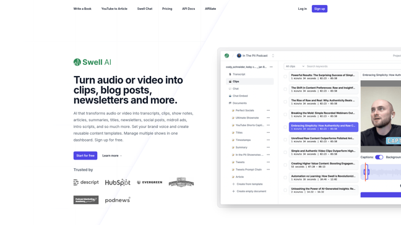Viewport: 401px width, 225px height.
Task: Open options dots beside episode name
Action: pyautogui.click(x=271, y=67)
